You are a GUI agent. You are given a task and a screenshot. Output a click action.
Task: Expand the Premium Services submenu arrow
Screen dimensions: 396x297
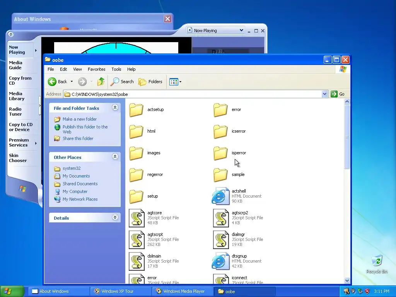coord(36,143)
